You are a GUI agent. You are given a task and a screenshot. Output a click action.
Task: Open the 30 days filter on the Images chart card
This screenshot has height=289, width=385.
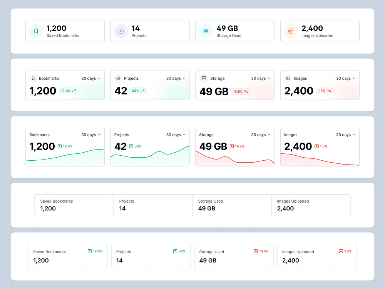pos(345,135)
